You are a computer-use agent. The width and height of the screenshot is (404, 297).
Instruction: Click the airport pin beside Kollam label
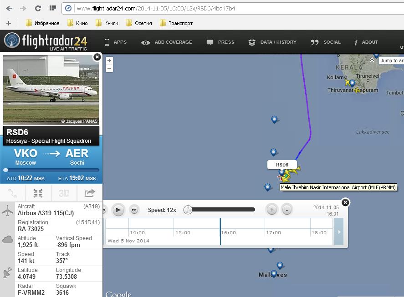352,83
